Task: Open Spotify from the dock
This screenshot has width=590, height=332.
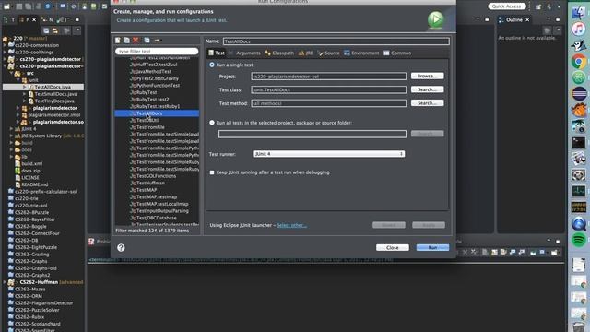Action: point(579,240)
